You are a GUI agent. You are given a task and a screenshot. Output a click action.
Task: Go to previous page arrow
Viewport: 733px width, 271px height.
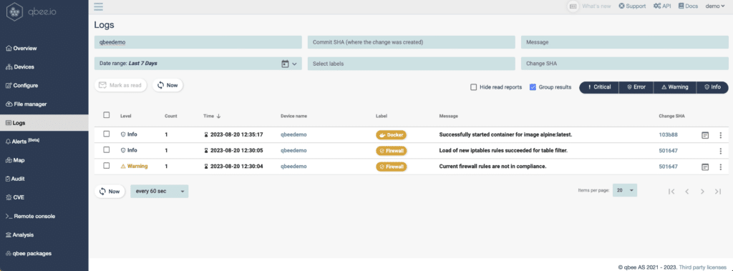pyautogui.click(x=686, y=191)
